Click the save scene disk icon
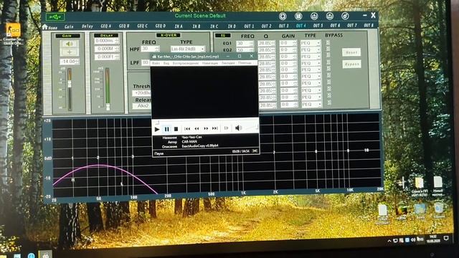The width and height of the screenshot is (459, 258). tap(298, 16)
